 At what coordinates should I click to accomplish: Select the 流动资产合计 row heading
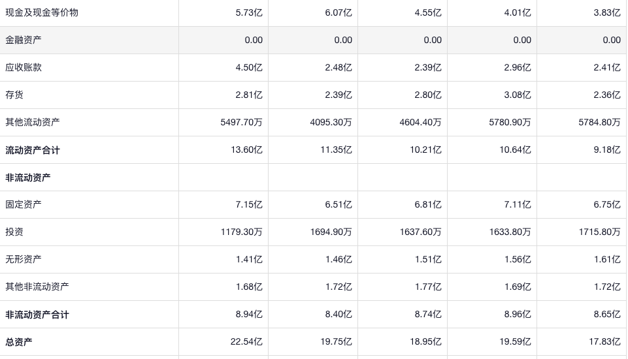pos(33,150)
